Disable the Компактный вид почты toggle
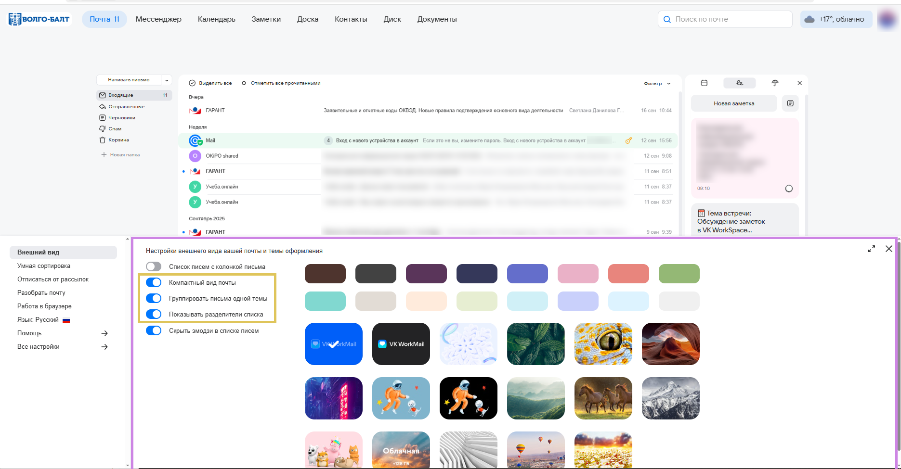Viewport: 901px width, 469px height. (x=154, y=282)
